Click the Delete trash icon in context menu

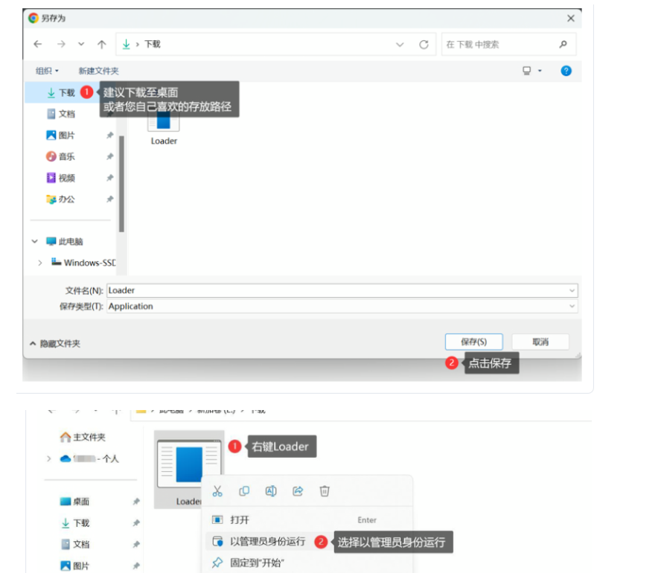pos(325,491)
